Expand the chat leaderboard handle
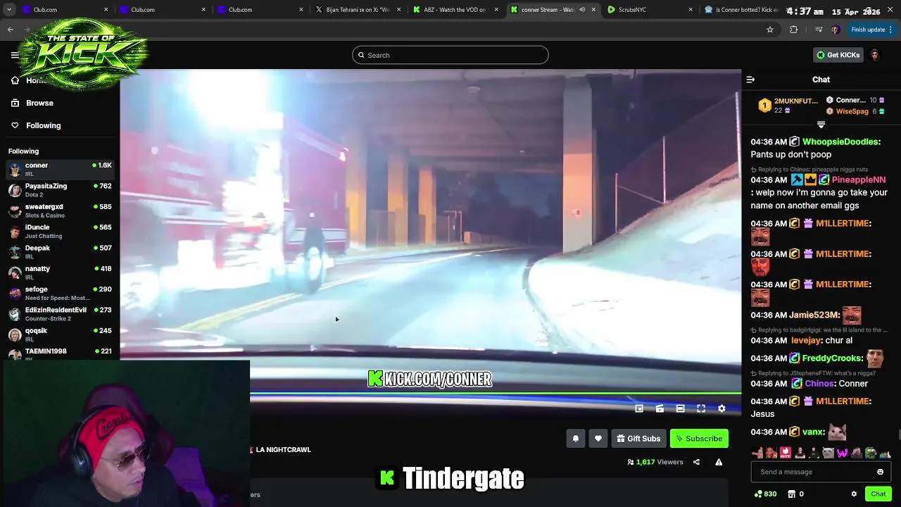This screenshot has height=507, width=901. tap(821, 125)
